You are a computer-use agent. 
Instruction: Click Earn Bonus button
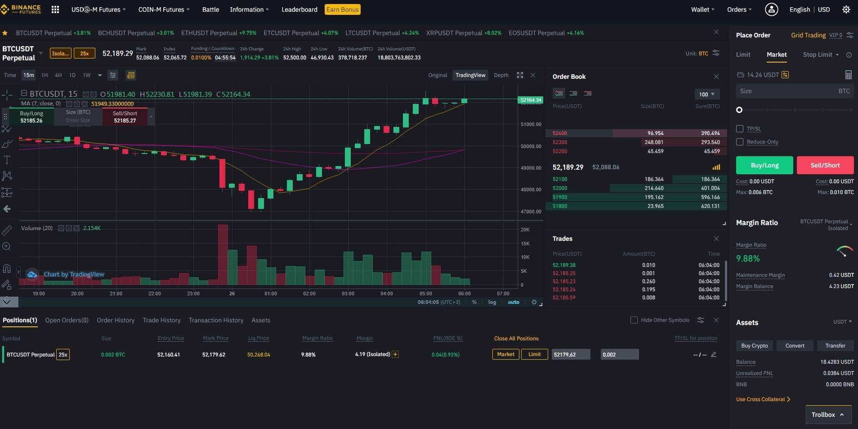[x=343, y=9]
